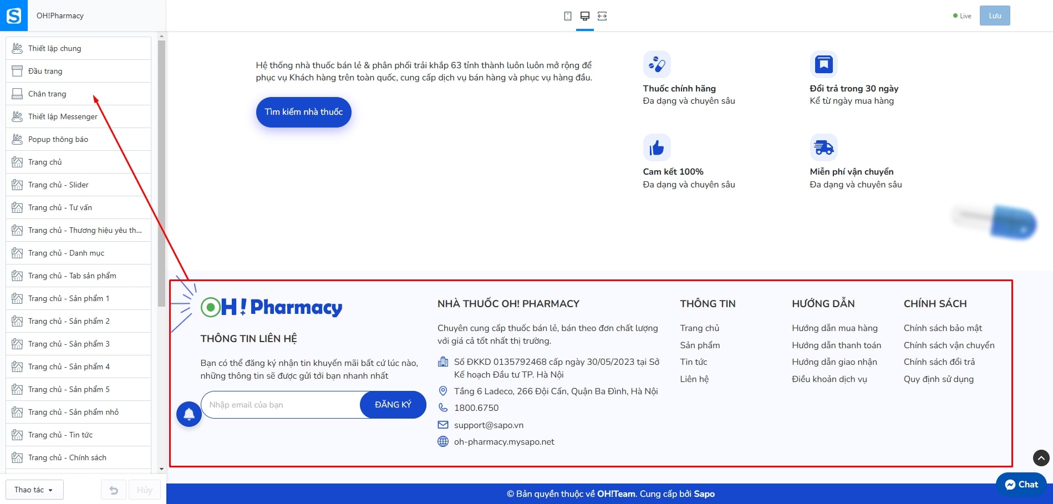
Task: Open Thiết lập chung settings section
Action: pos(78,48)
